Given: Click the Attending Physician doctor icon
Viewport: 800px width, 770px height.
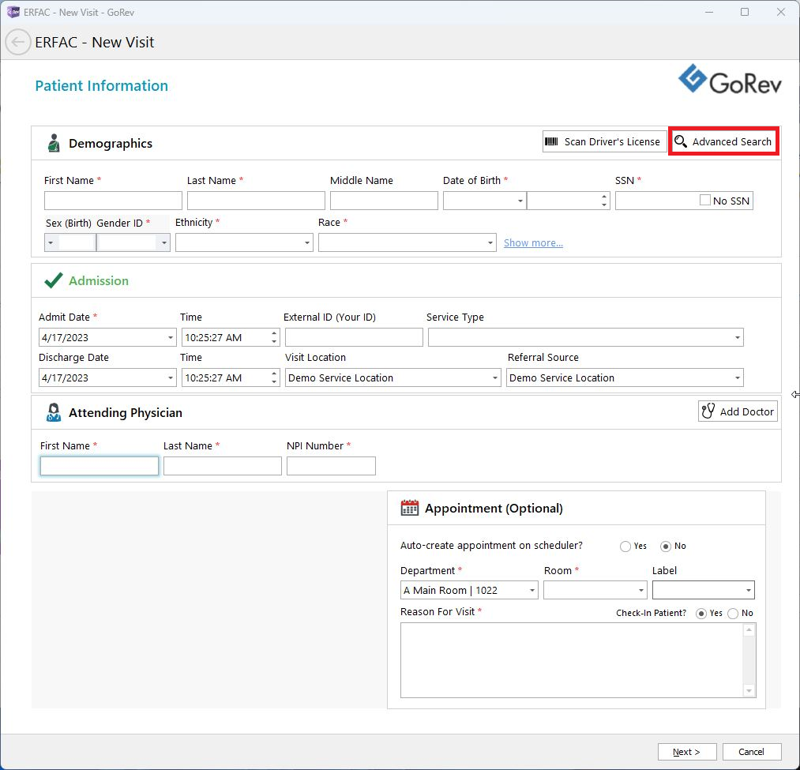Looking at the screenshot, I should tap(54, 412).
